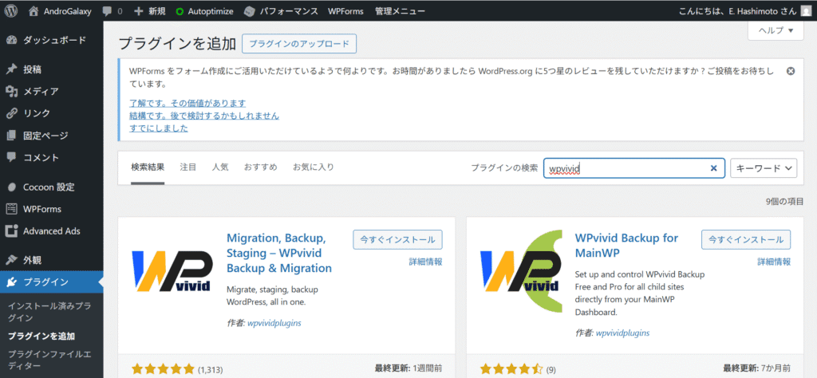Viewport: 817px width, 378px height.
Task: Click the Cocoon 設定 circle icon
Action: pyautogui.click(x=11, y=187)
